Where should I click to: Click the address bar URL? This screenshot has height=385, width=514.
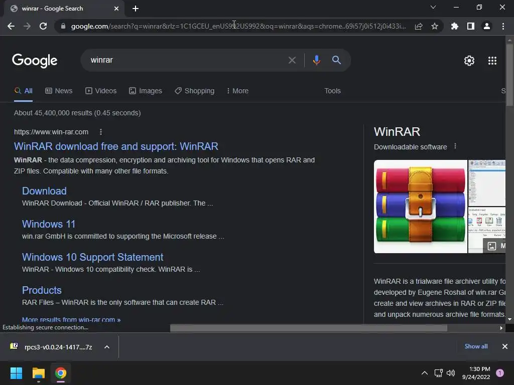[238, 26]
